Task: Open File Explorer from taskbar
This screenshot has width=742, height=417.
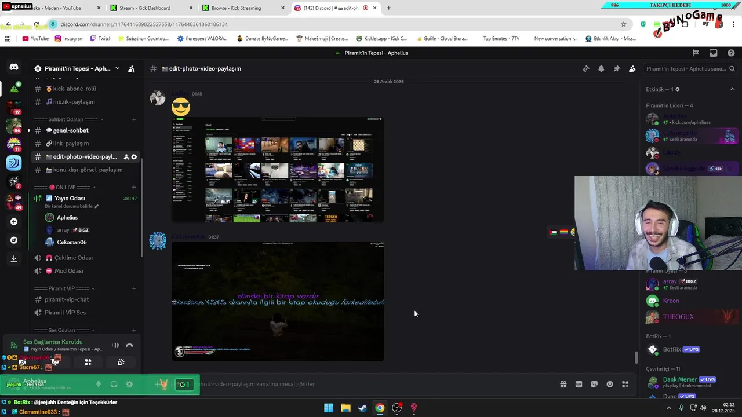Action: point(345,408)
